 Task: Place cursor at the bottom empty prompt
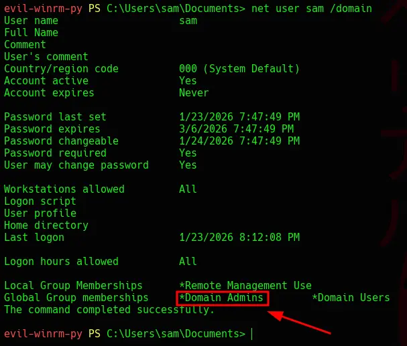(252, 334)
